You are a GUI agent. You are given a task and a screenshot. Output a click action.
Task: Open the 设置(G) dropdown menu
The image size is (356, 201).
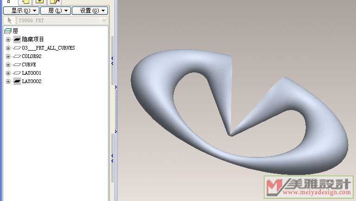coord(90,11)
